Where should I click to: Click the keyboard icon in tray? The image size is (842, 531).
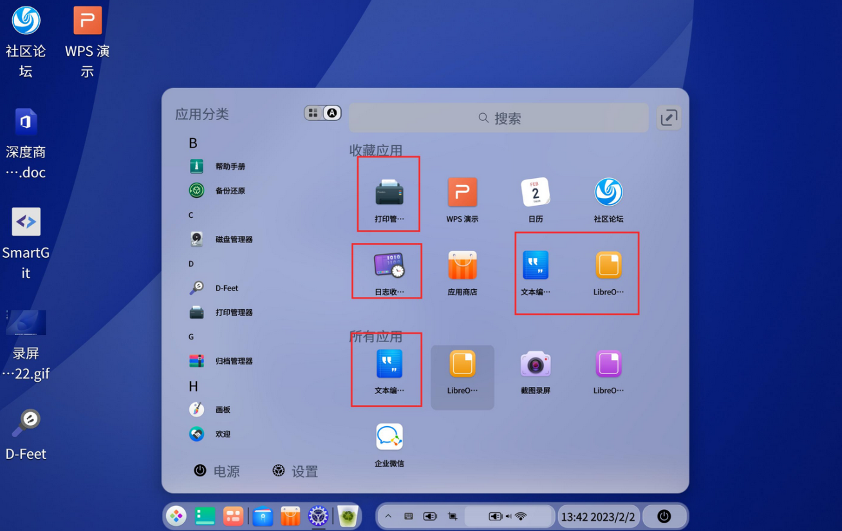click(409, 516)
